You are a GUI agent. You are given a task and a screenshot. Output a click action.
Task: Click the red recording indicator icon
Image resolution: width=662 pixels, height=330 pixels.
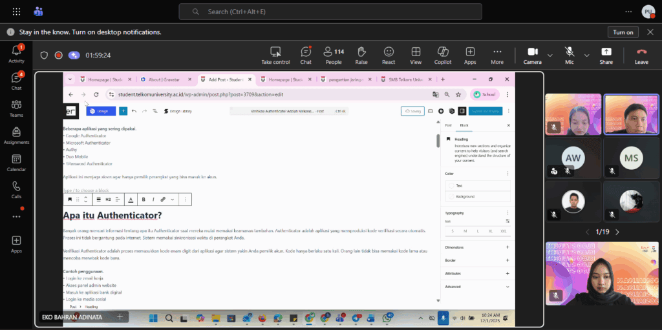(59, 56)
